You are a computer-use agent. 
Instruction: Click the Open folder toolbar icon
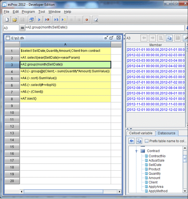point(15,20)
